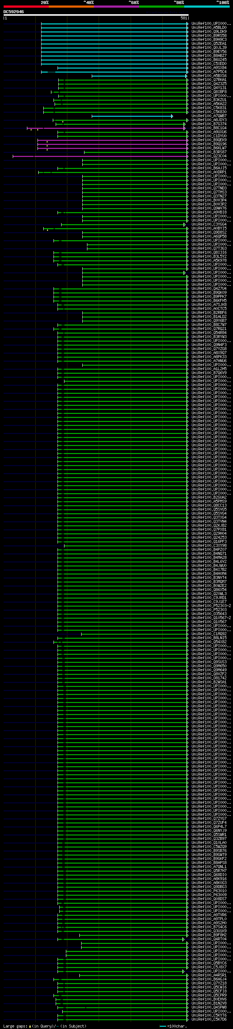Open UniRef100_Q8CC13 hit
233x1029 pixels.
pyautogui.click(x=209, y=506)
